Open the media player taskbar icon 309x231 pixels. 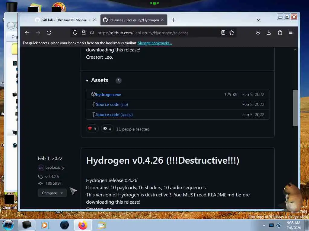(45, 225)
